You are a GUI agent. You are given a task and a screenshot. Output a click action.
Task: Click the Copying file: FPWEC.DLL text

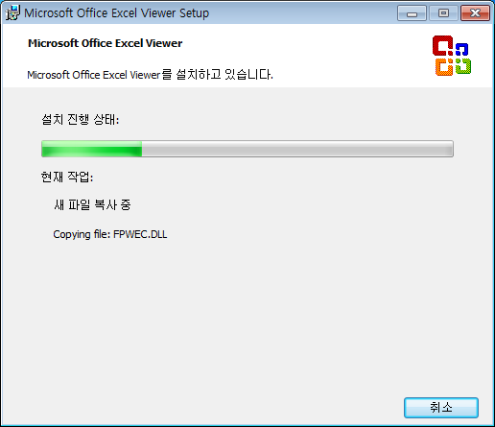pyautogui.click(x=110, y=234)
